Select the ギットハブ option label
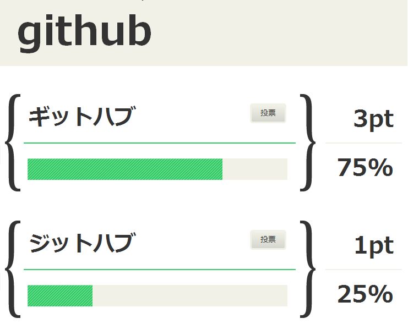 82,116
